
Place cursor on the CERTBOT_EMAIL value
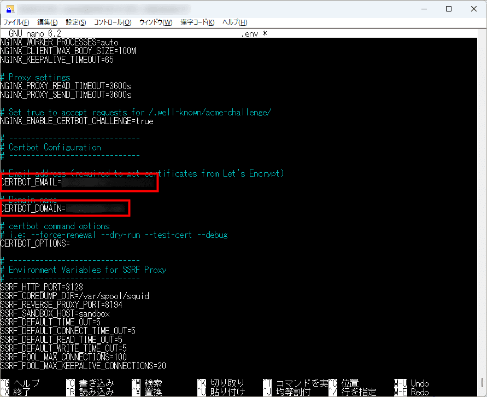[x=108, y=183]
